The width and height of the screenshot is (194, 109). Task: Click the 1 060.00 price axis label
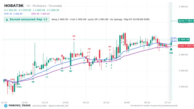[183, 54]
